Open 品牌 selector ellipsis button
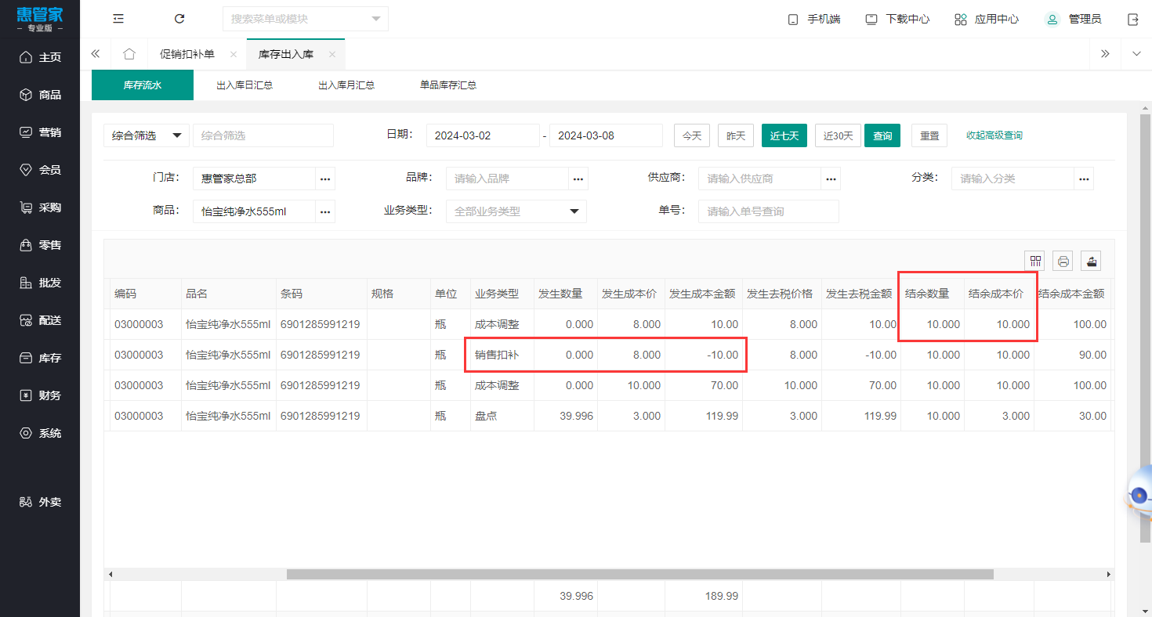 (578, 179)
